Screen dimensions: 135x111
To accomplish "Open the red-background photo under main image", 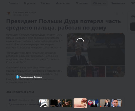I will [x=96, y=72].
